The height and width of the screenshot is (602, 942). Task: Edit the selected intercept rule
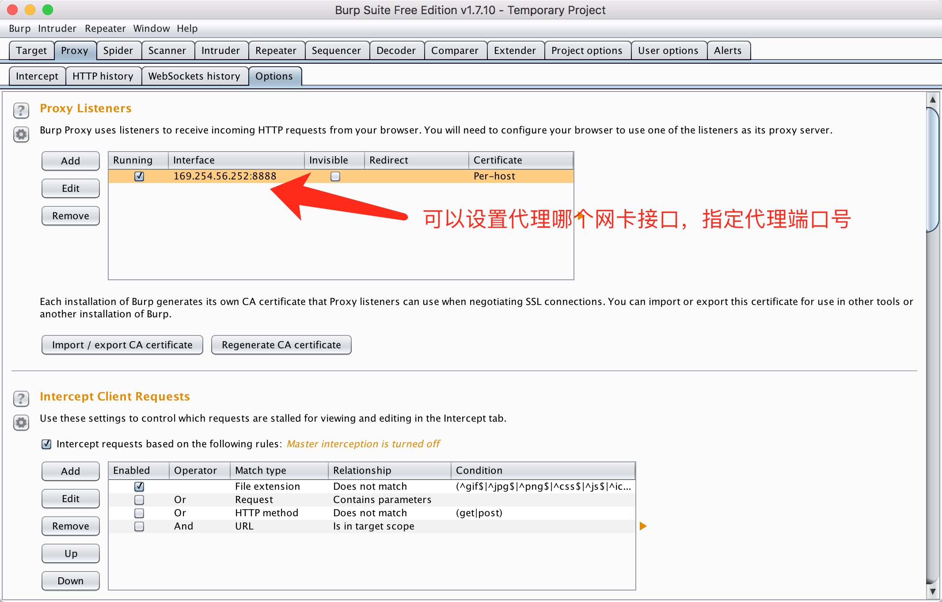pos(71,499)
